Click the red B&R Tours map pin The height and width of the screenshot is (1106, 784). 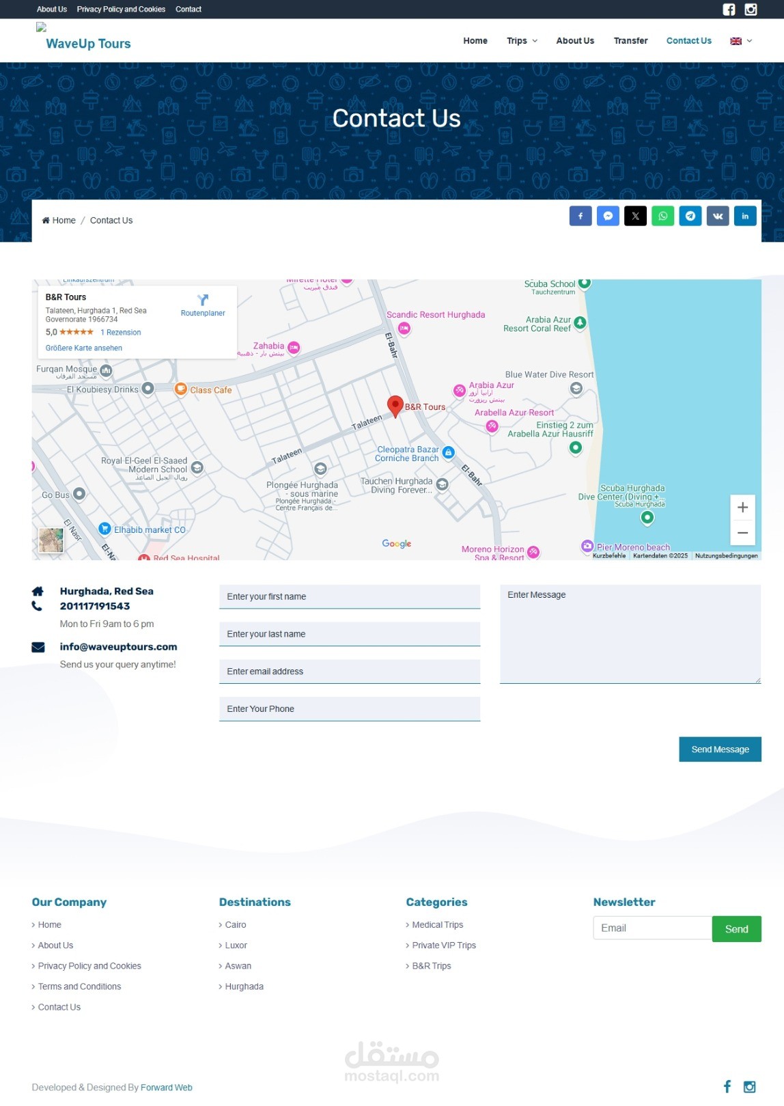pos(395,406)
